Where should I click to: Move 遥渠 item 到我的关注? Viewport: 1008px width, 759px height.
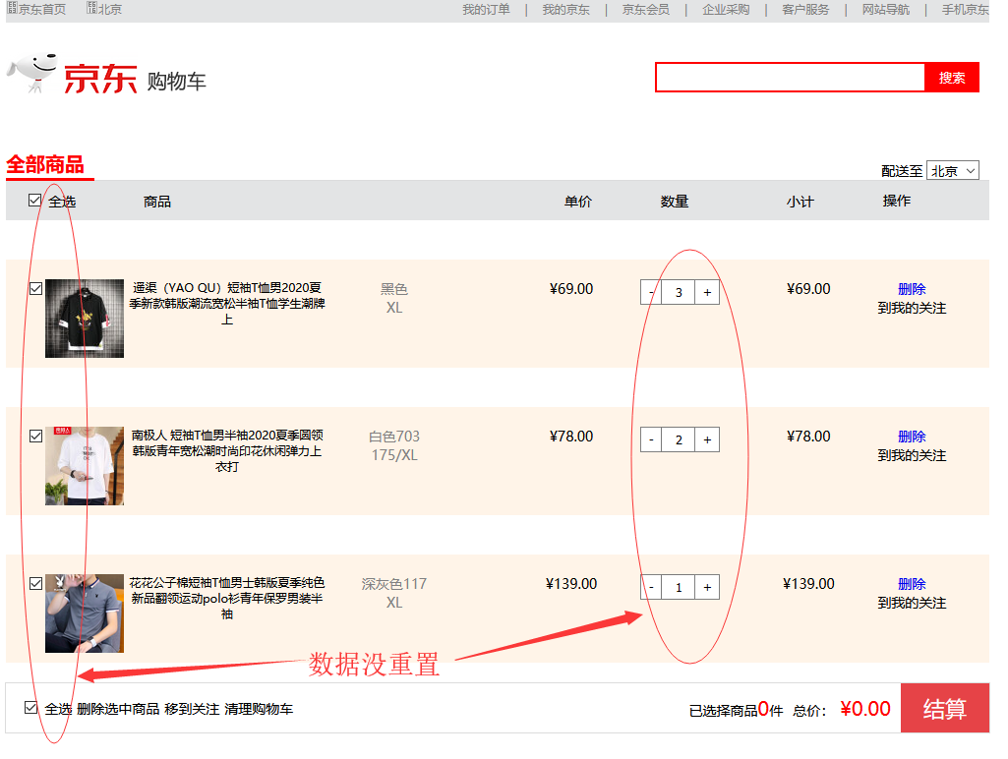(912, 308)
